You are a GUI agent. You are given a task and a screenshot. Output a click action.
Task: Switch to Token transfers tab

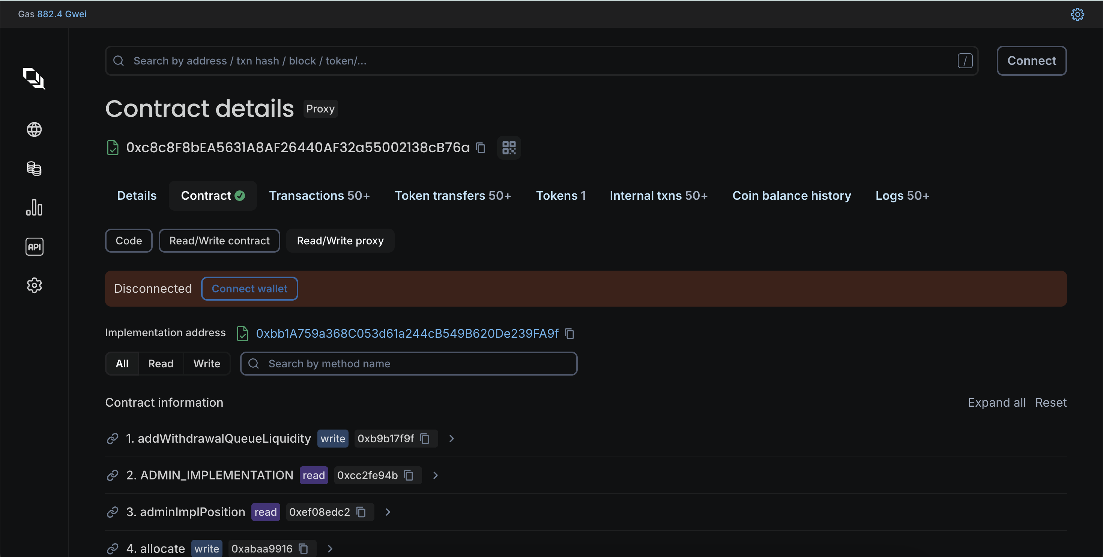click(452, 196)
